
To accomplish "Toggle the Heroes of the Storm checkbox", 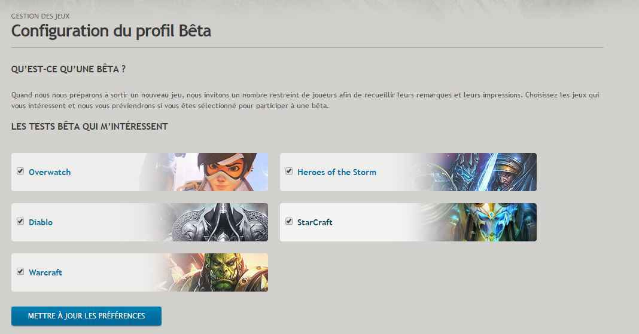I will point(289,171).
